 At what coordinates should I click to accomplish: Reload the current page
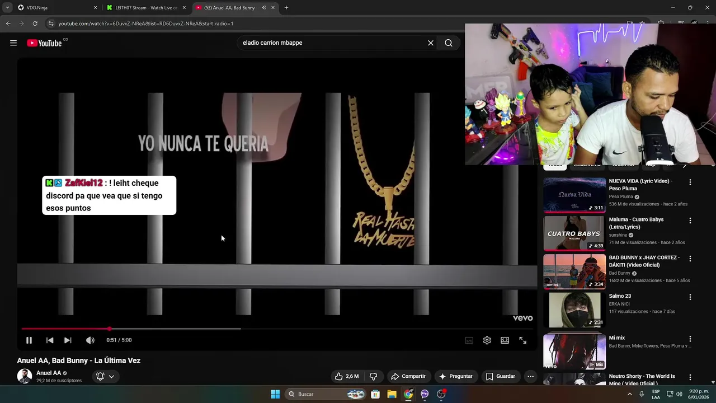tap(35, 24)
